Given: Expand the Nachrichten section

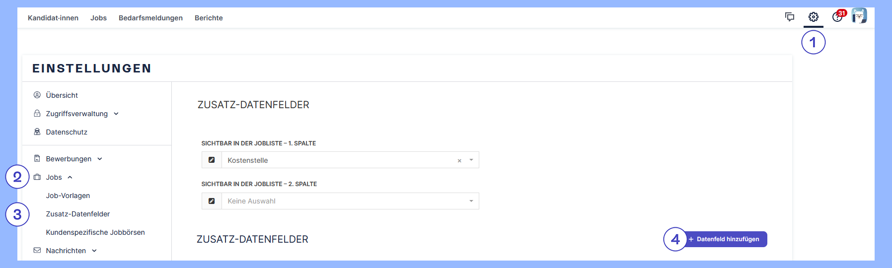Looking at the screenshot, I should (94, 251).
